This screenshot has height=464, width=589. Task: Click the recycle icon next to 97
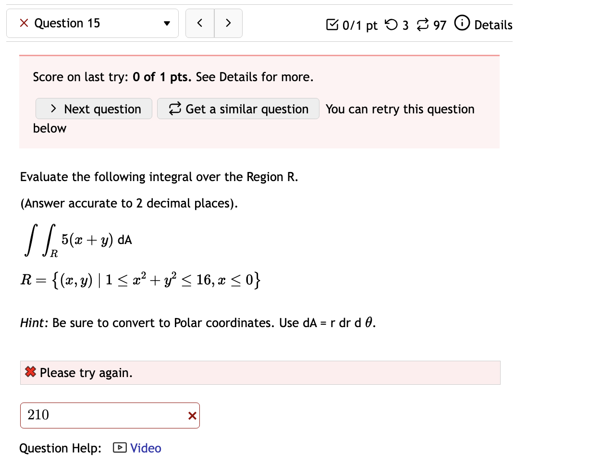(423, 24)
